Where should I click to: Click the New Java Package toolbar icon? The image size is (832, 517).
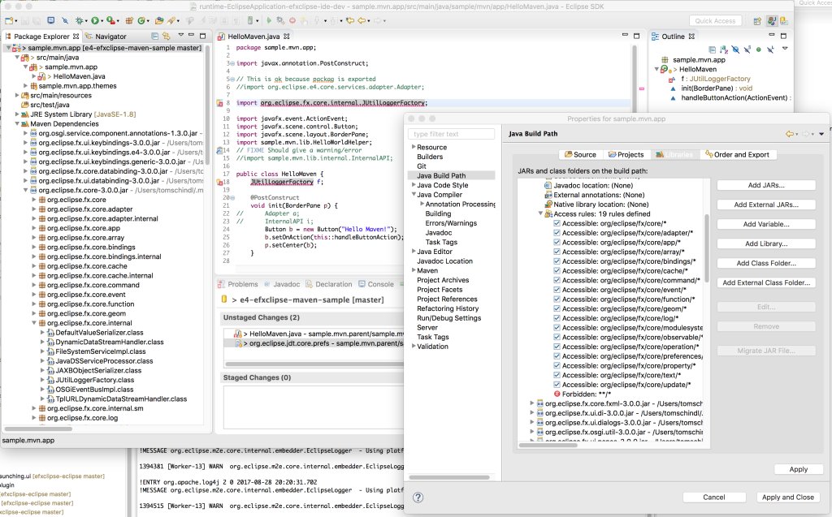pos(129,20)
